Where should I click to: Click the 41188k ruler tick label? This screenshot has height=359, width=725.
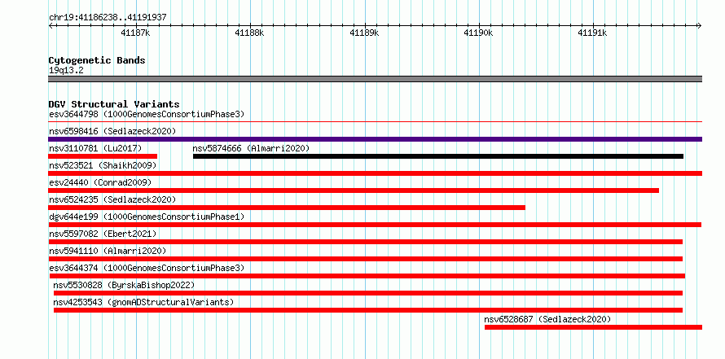pos(250,33)
